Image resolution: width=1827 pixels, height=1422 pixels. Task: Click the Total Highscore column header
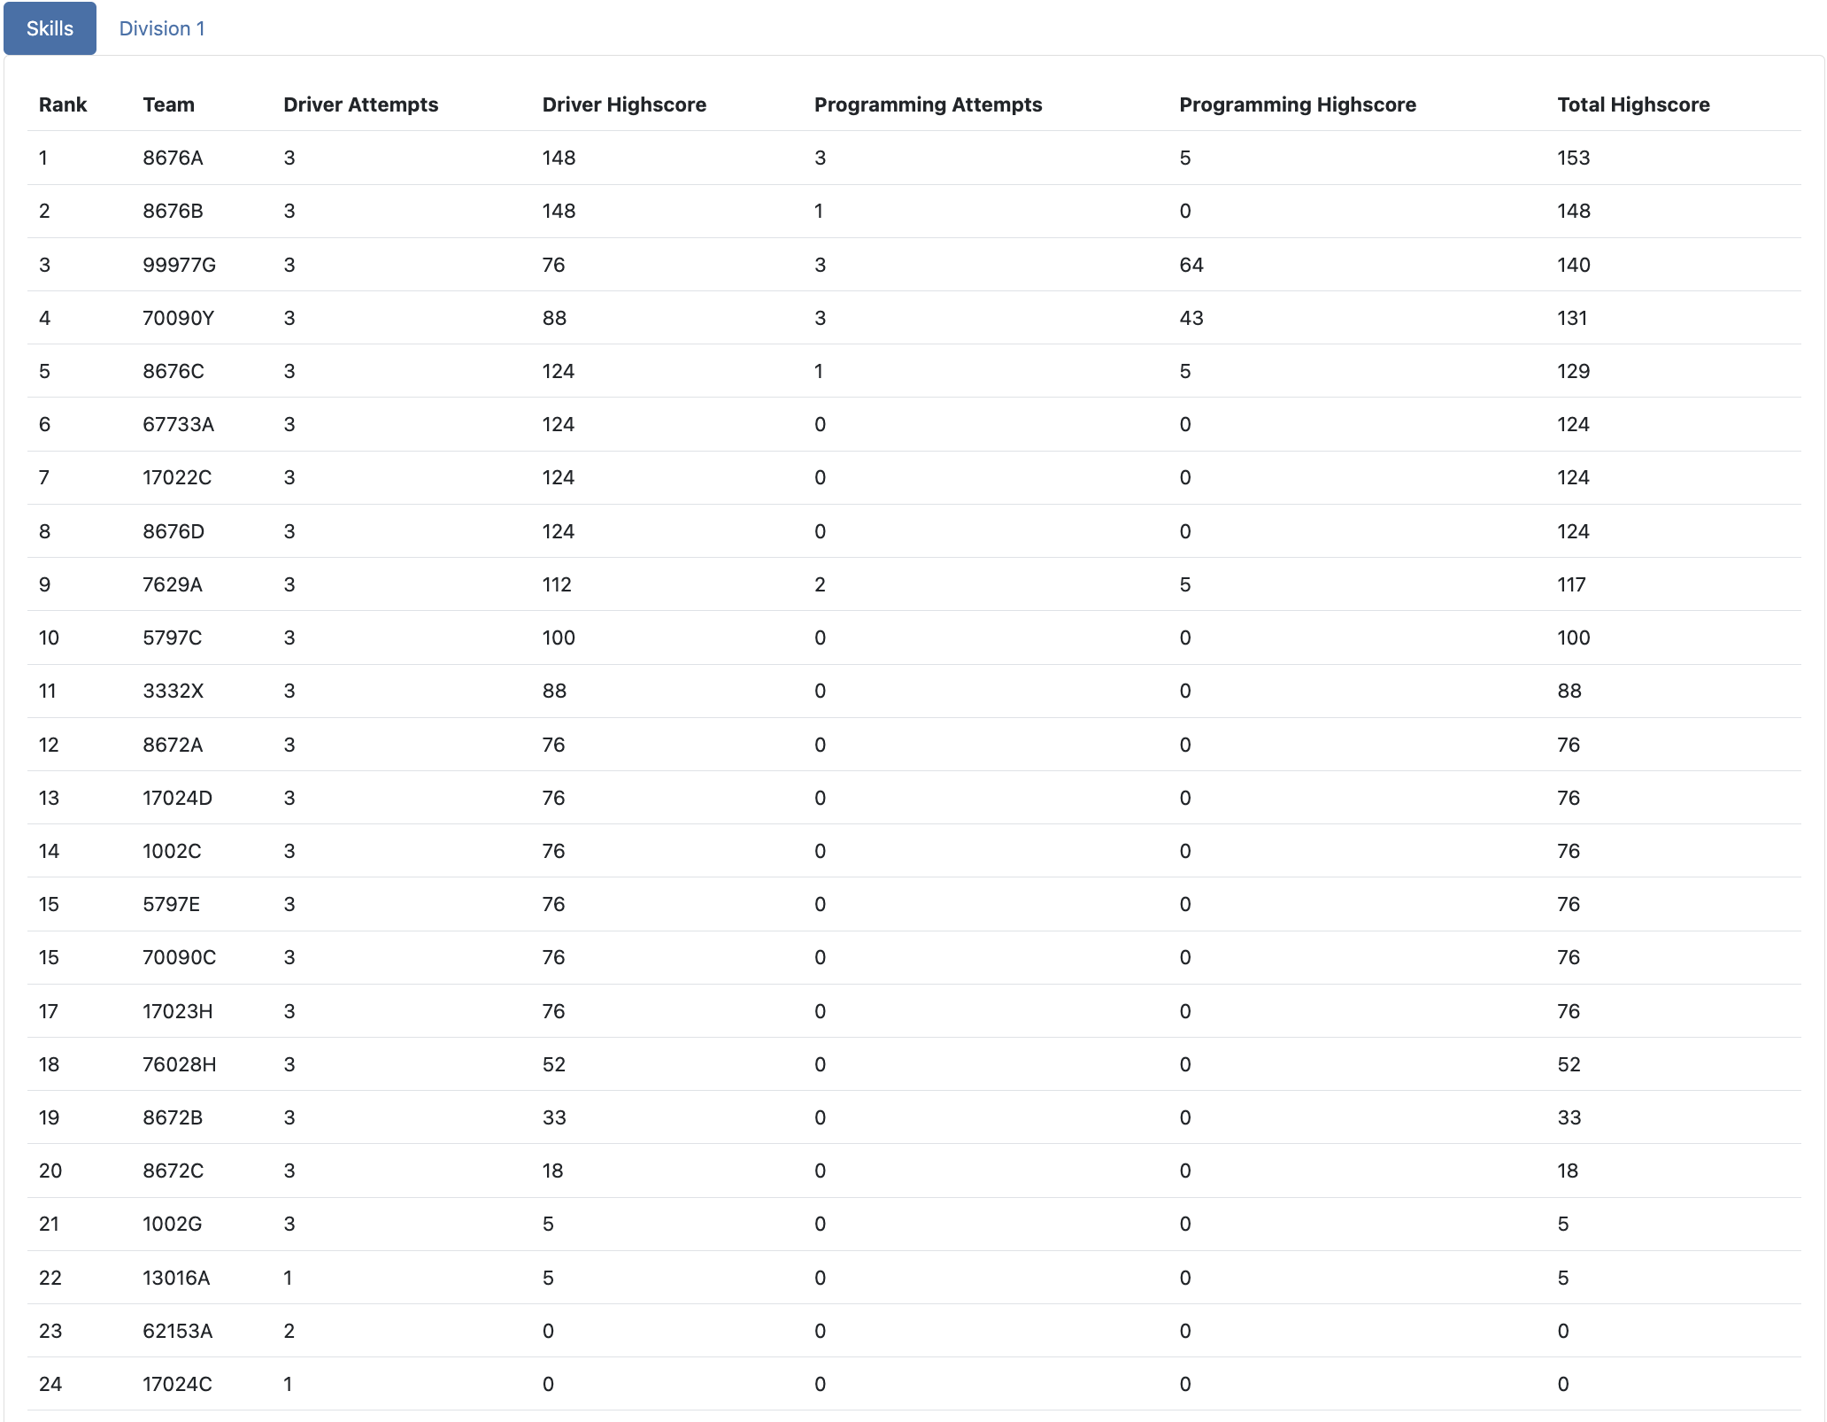click(1633, 104)
